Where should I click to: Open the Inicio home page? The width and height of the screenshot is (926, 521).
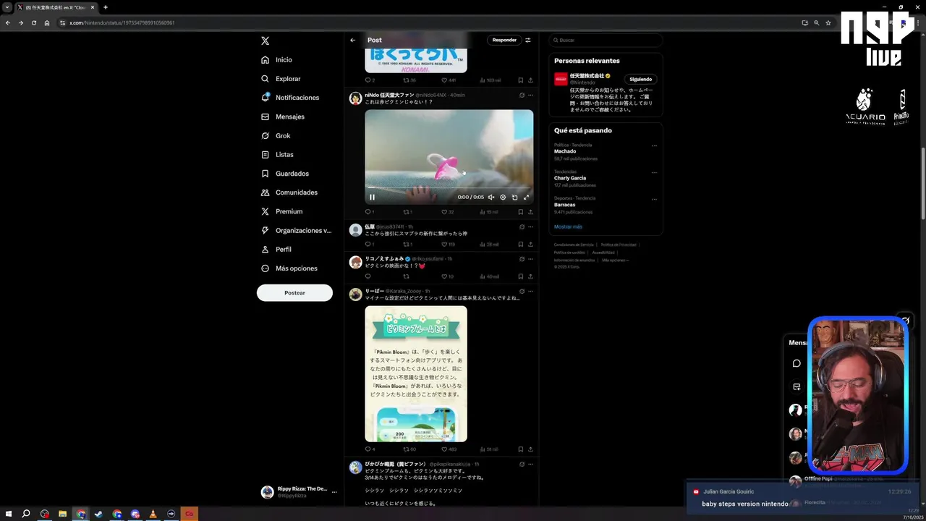(277, 60)
